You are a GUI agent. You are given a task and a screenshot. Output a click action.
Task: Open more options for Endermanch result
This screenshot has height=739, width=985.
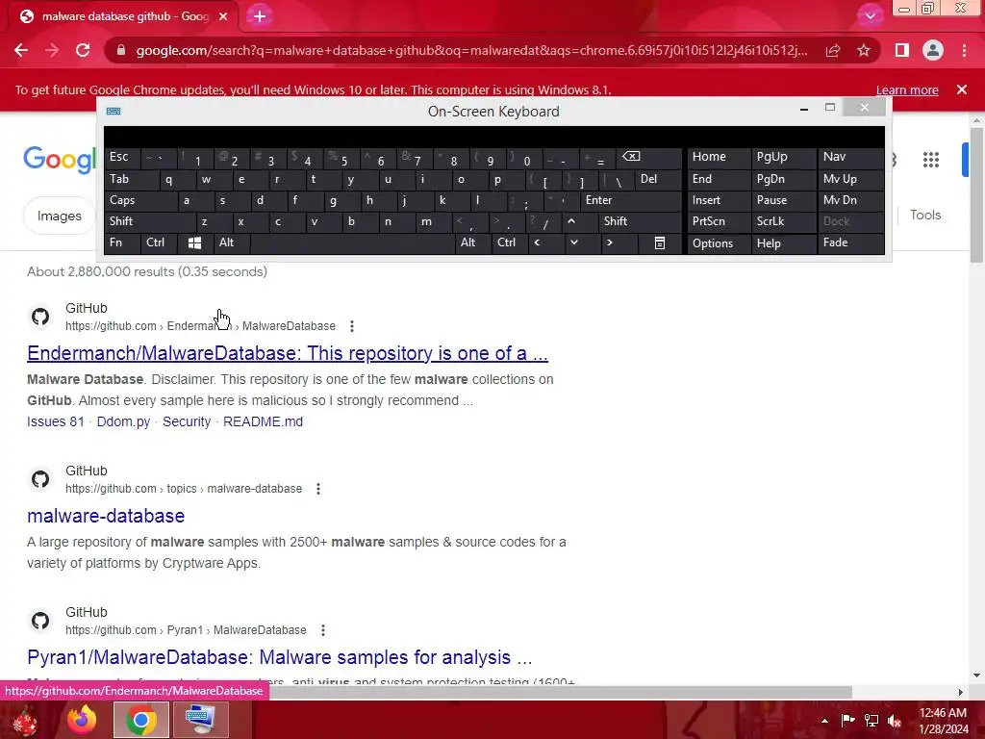point(352,326)
